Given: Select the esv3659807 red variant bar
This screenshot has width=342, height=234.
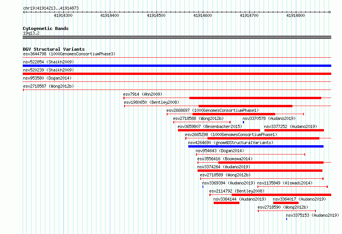Looking at the screenshot, I should 219,130.
